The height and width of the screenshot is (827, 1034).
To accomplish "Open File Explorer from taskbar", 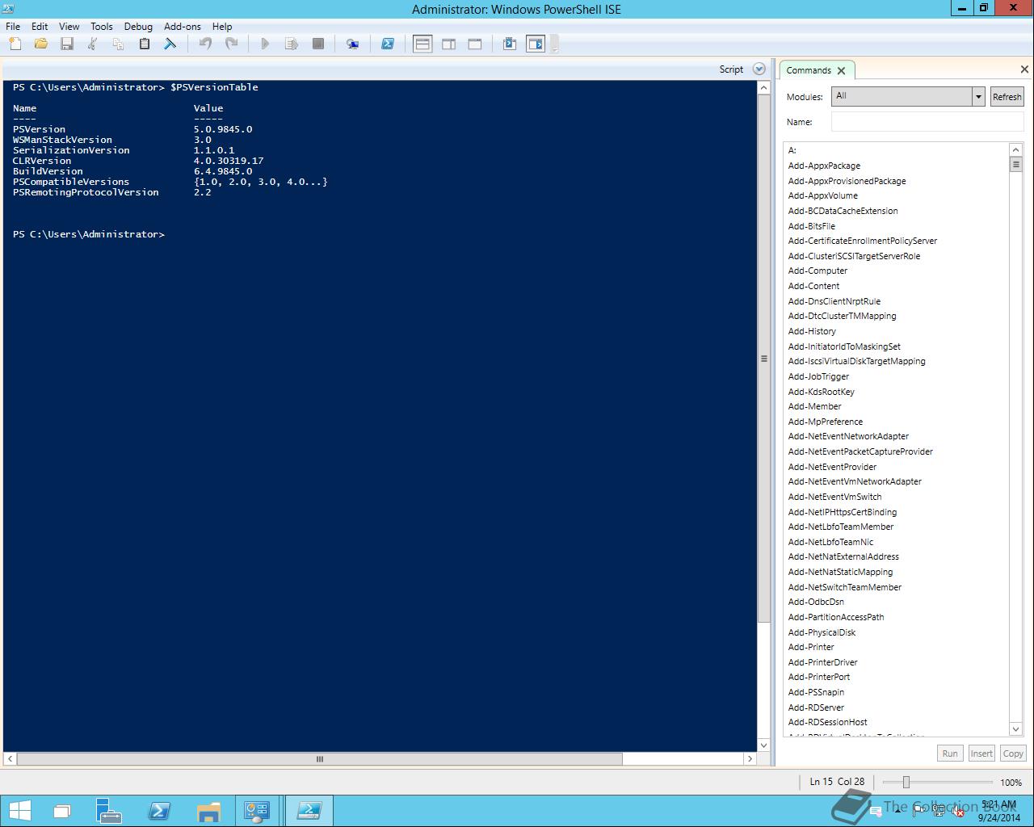I will [x=208, y=811].
